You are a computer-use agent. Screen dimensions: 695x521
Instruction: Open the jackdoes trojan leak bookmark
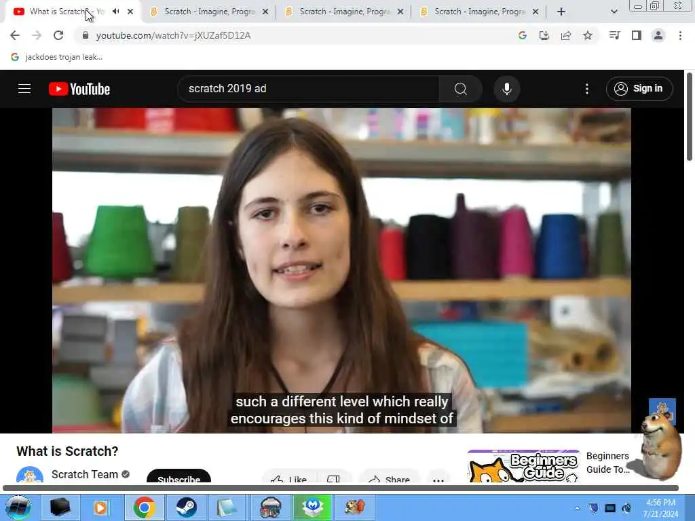pyautogui.click(x=57, y=57)
